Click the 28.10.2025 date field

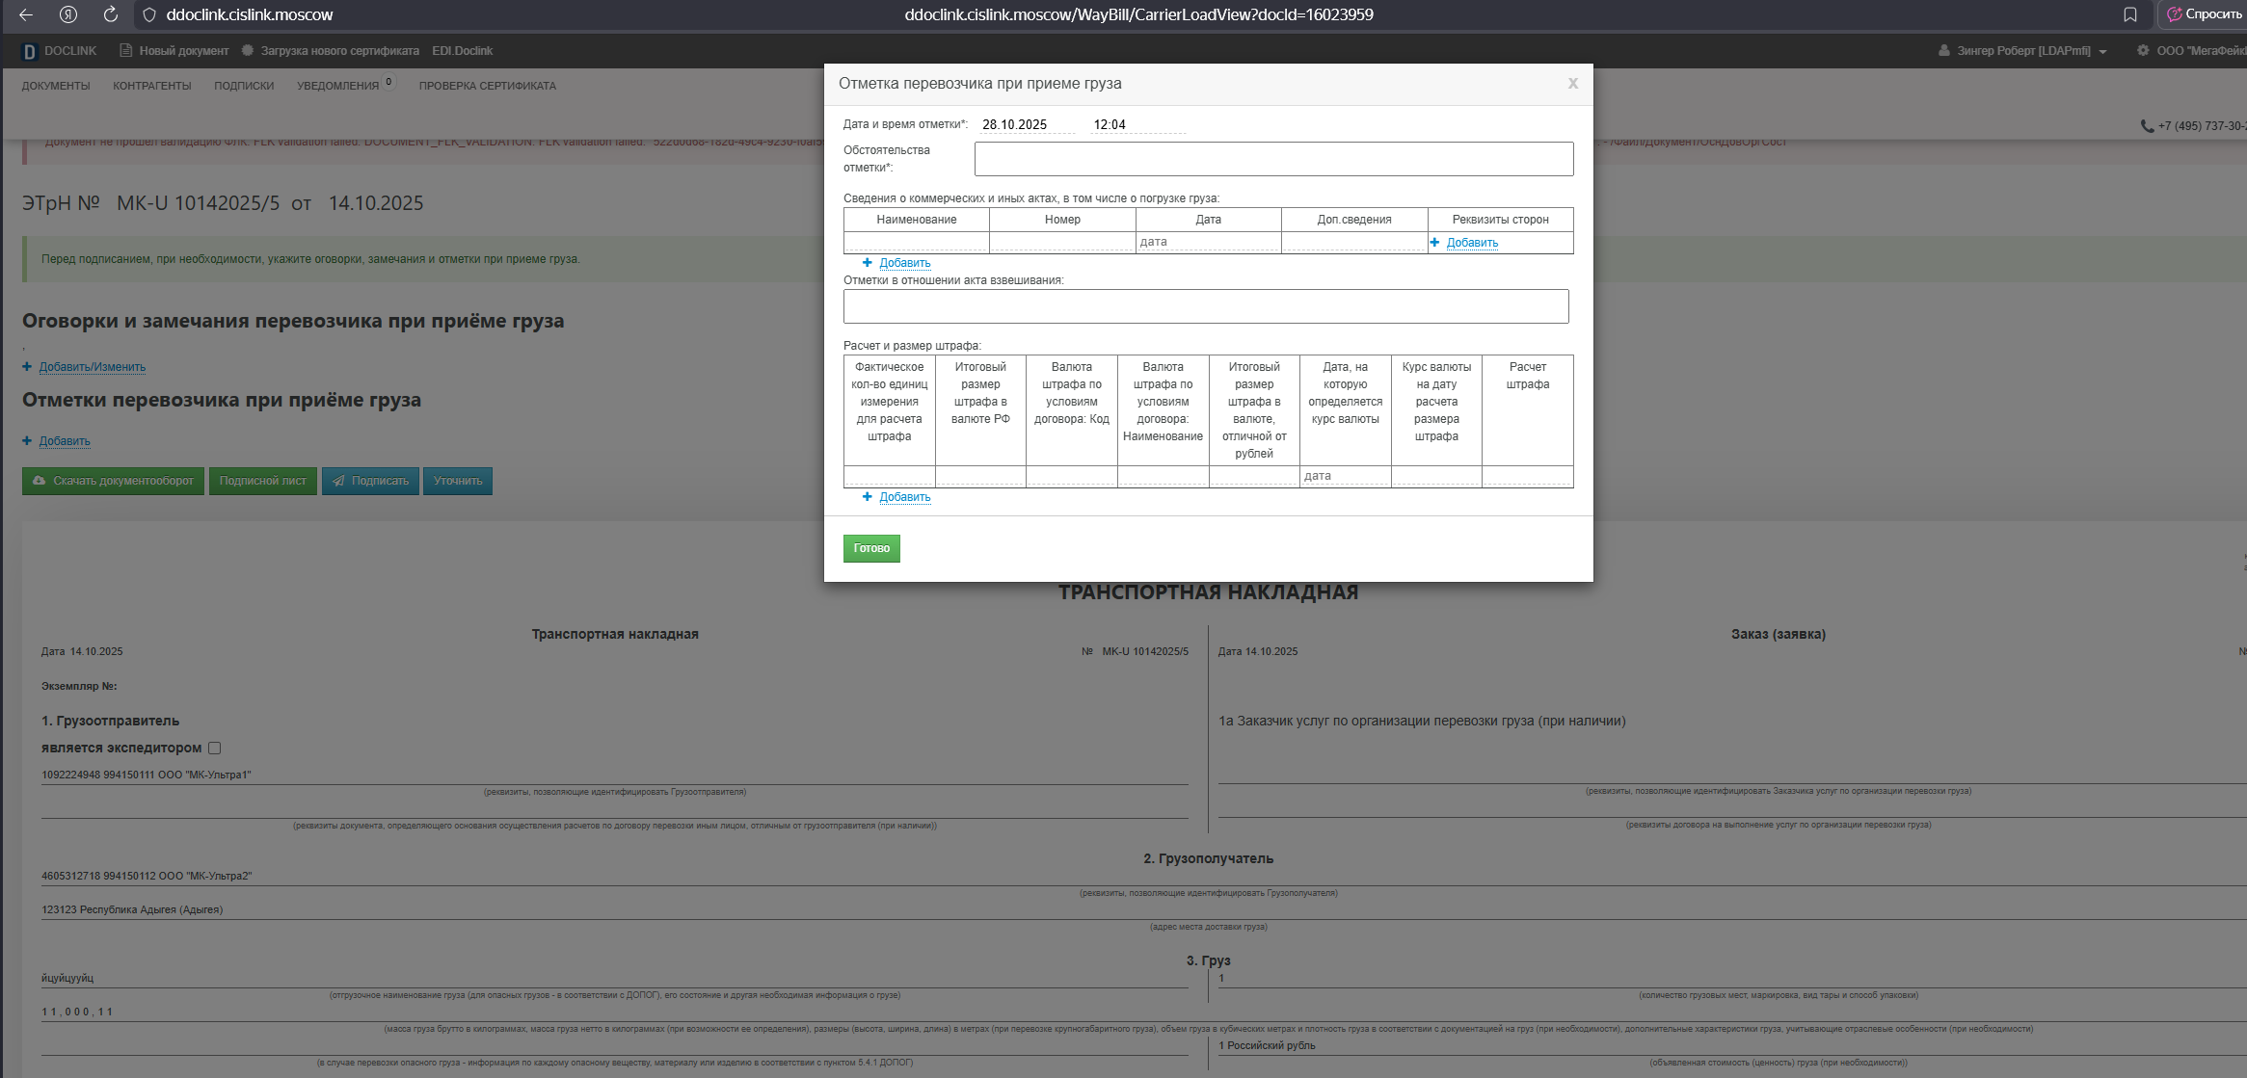pyautogui.click(x=1024, y=125)
